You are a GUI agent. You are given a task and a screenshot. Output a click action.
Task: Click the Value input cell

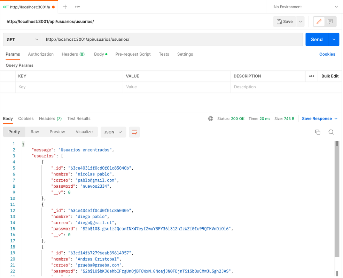pos(177,87)
